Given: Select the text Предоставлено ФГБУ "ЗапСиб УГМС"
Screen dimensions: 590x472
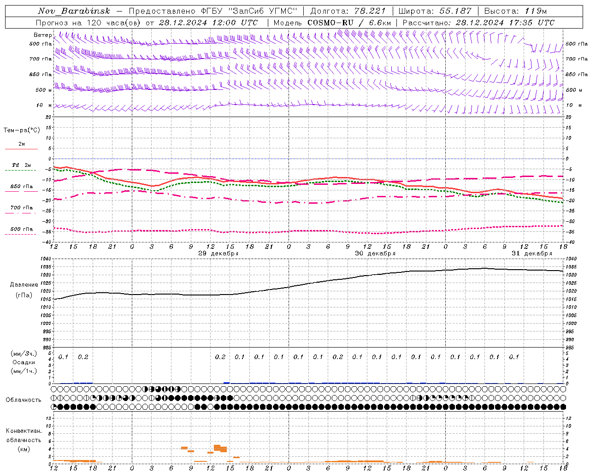Looking at the screenshot, I should (x=213, y=11).
